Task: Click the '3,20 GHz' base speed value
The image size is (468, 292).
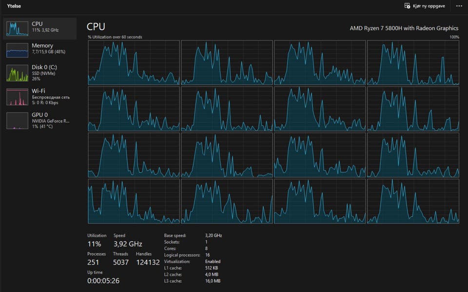Action: [x=214, y=235]
